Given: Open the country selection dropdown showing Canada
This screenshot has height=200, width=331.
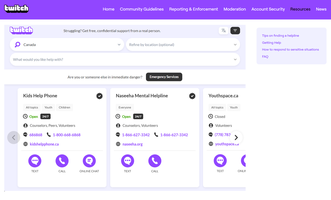Looking at the screenshot, I should pyautogui.click(x=67, y=44).
